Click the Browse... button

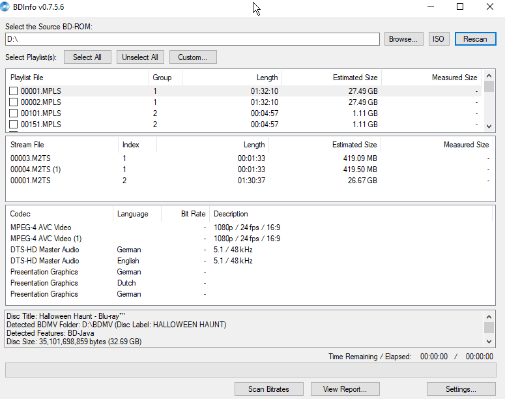403,39
